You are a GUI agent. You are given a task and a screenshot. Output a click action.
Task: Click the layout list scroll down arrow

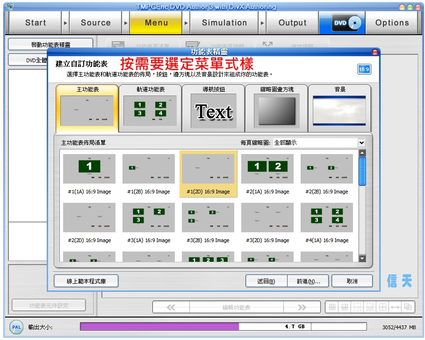coord(362,259)
